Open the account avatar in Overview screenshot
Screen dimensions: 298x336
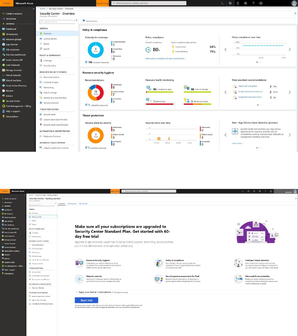(x=294, y=3)
